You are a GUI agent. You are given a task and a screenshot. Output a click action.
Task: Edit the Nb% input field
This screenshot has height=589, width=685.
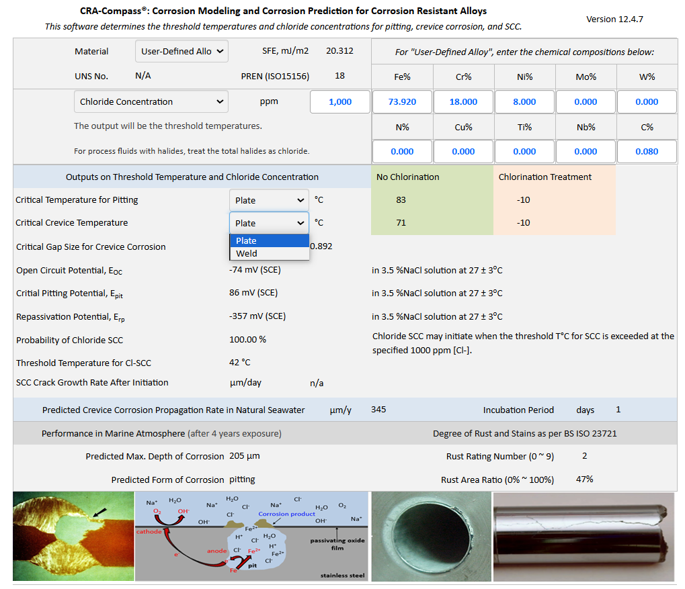(586, 152)
